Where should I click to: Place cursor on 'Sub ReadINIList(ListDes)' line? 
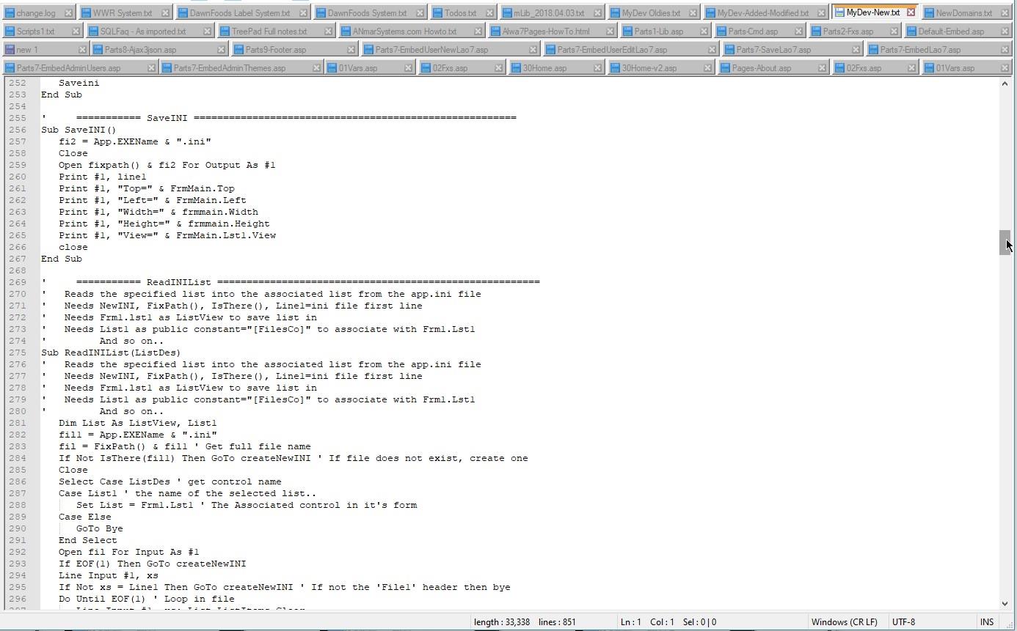pos(110,353)
